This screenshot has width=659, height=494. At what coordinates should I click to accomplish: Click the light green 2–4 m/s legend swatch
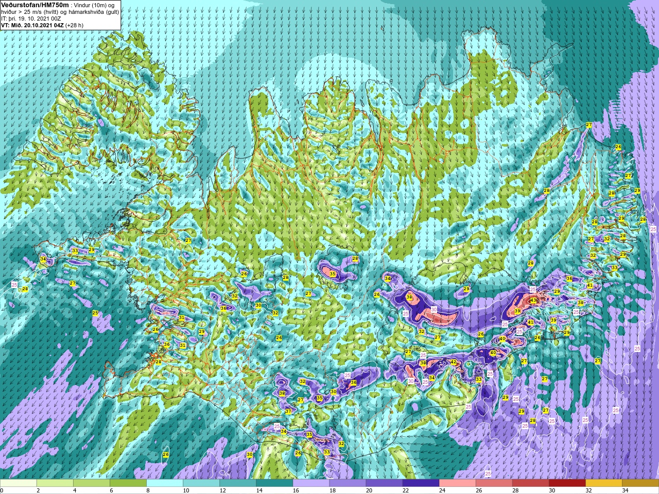click(55, 483)
